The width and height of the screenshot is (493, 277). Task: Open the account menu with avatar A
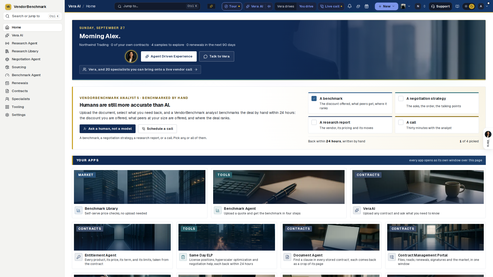[x=483, y=6]
